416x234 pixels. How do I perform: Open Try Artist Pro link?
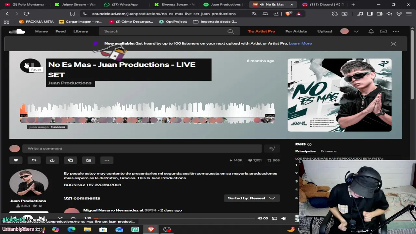coord(261,31)
